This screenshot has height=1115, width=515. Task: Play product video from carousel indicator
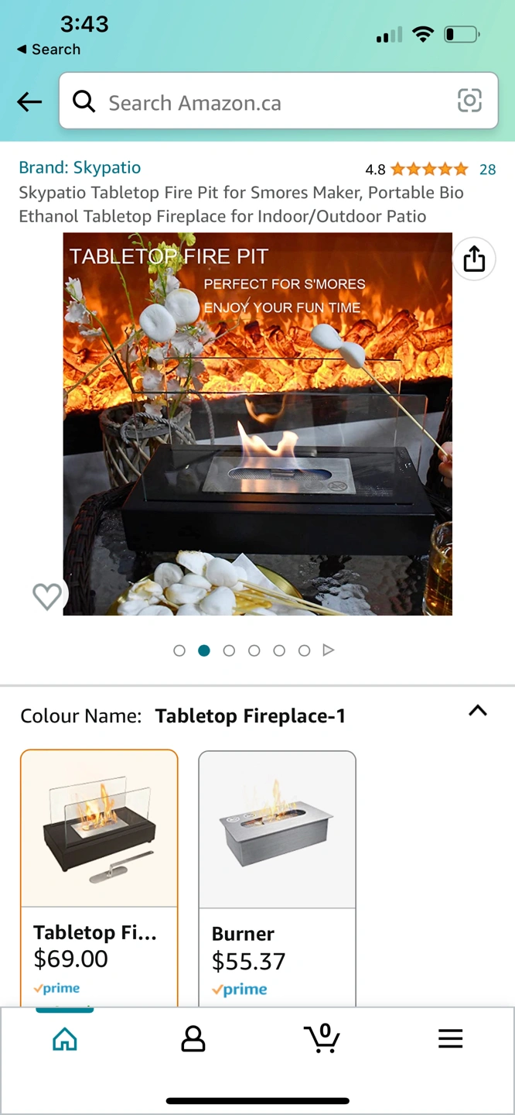(x=329, y=650)
